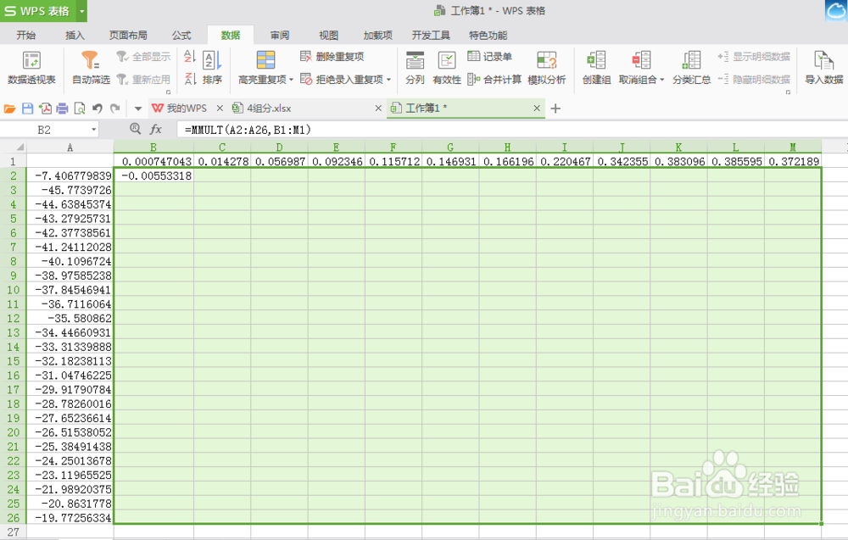Switch to the 加载项 ribbon tab

point(377,35)
